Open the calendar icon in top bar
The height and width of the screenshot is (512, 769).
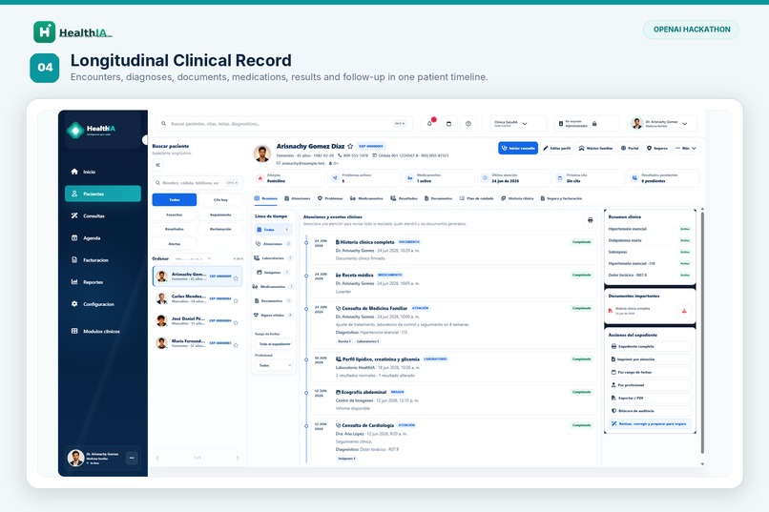(x=448, y=123)
